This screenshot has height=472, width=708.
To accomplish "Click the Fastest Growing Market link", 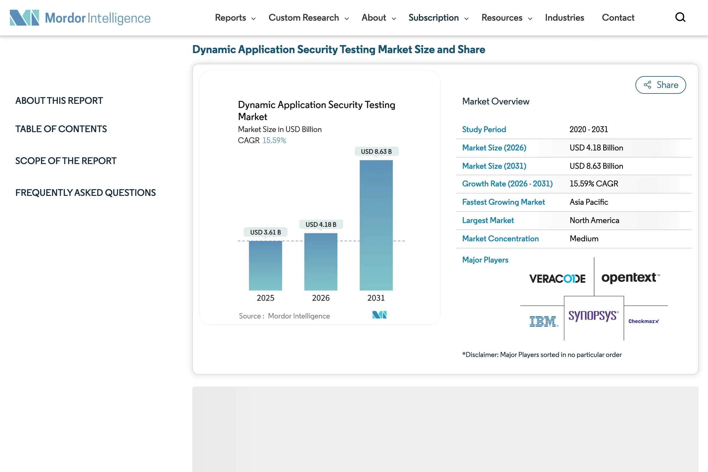I will pos(503,202).
